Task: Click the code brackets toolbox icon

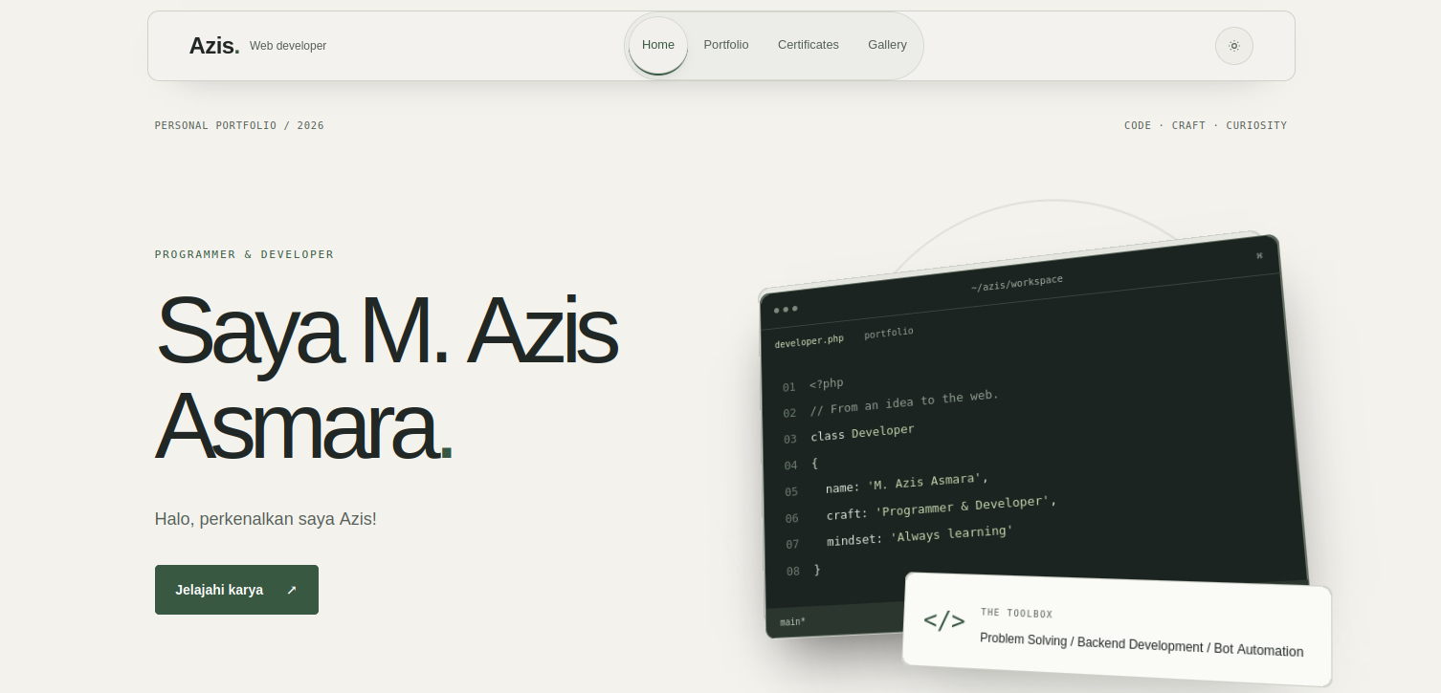Action: tap(943, 620)
